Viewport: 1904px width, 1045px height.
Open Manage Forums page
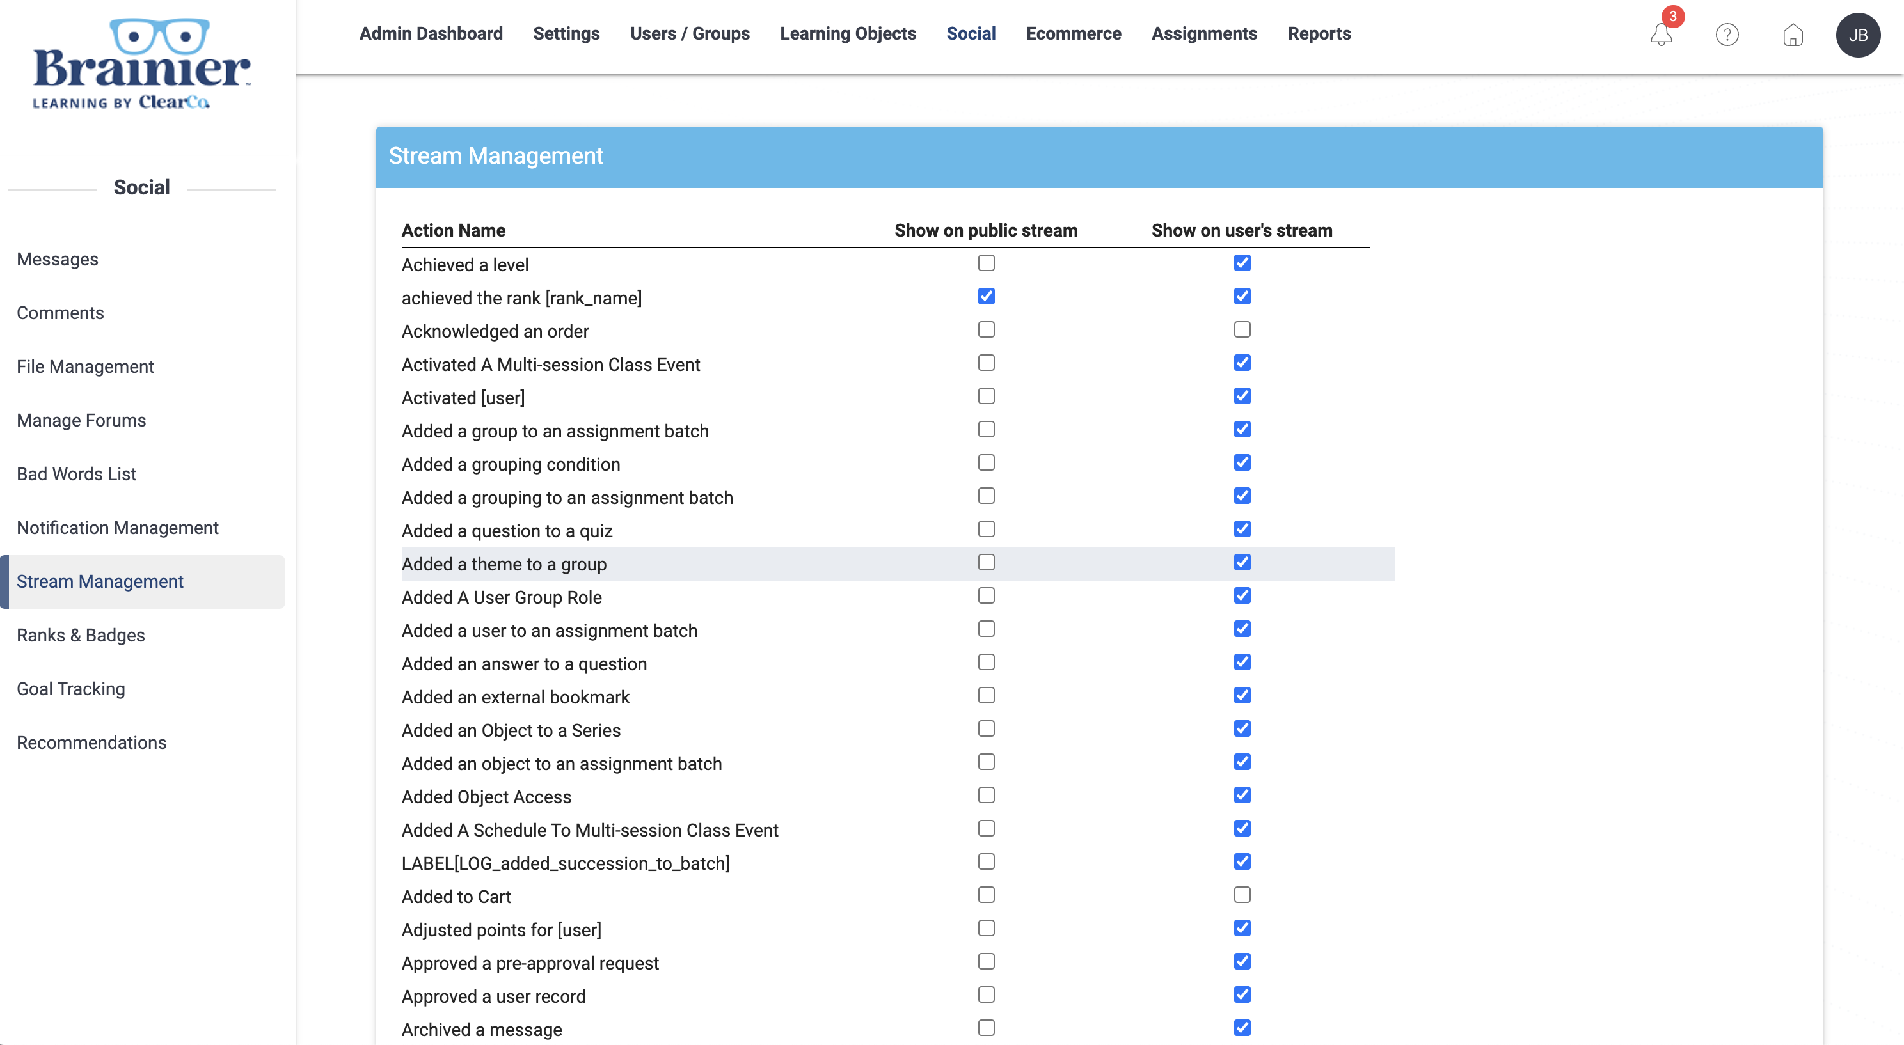click(x=81, y=421)
